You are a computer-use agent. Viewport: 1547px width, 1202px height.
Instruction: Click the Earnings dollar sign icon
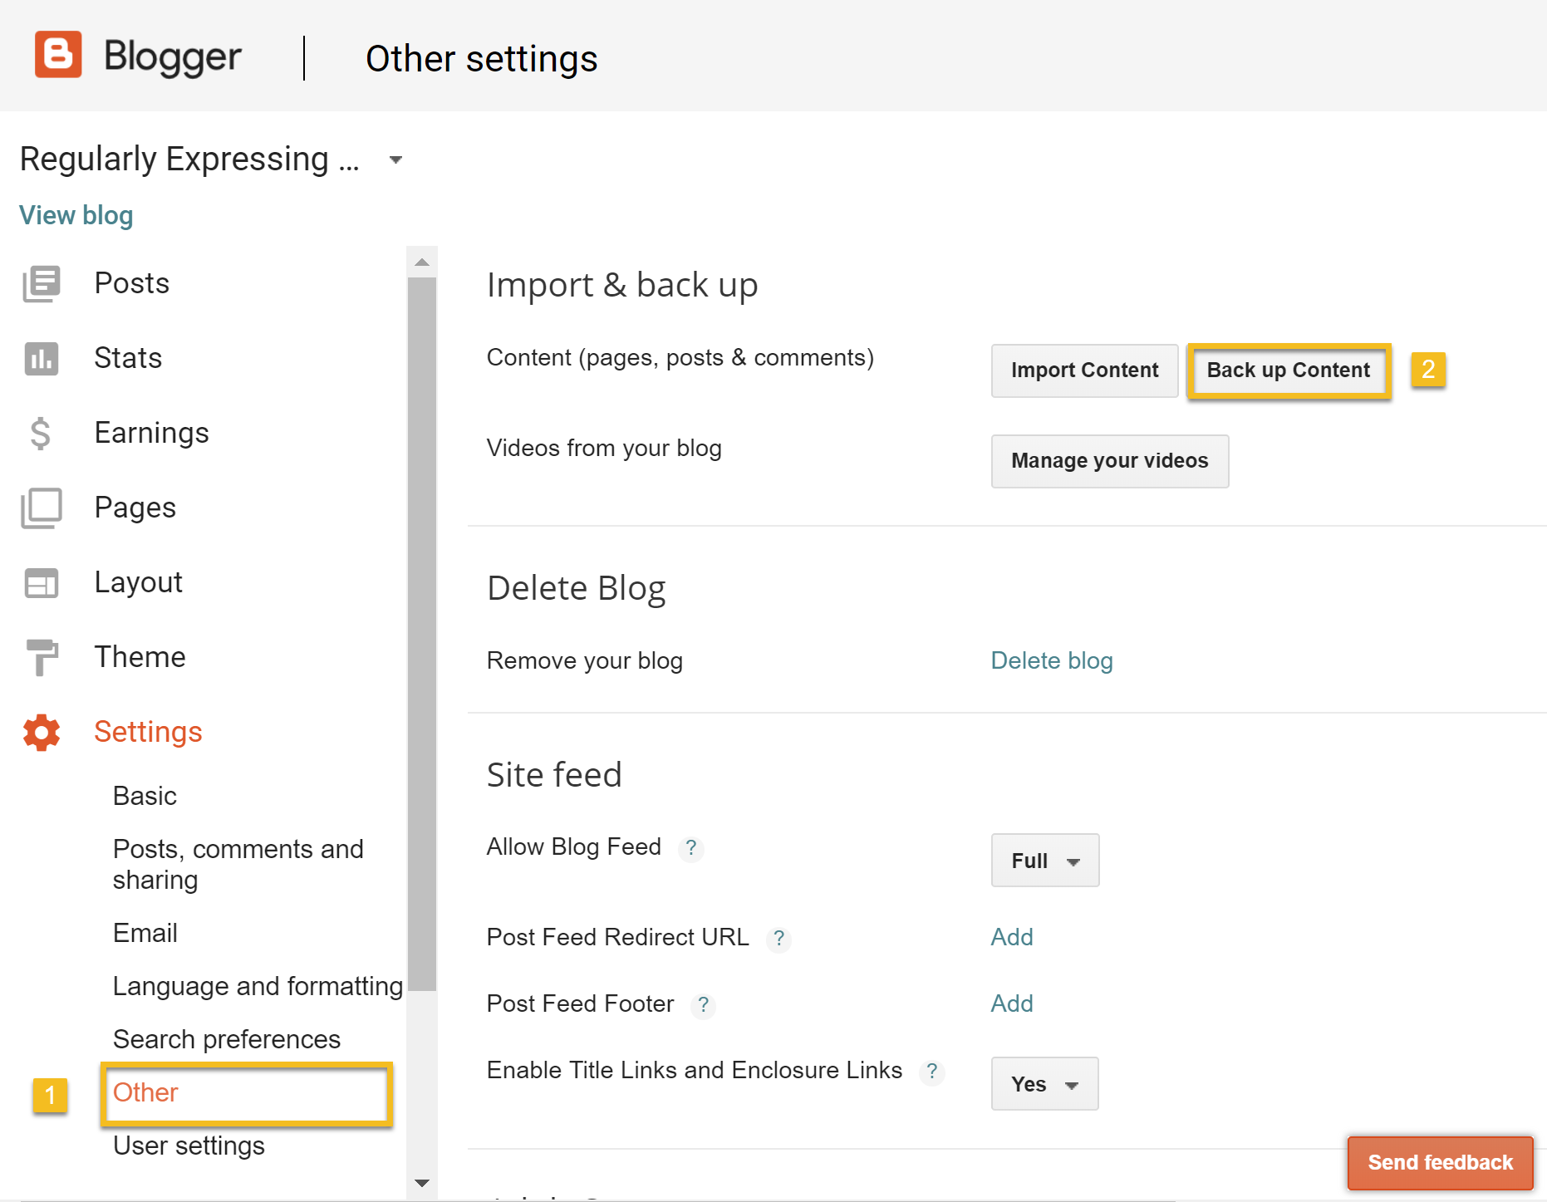[40, 433]
